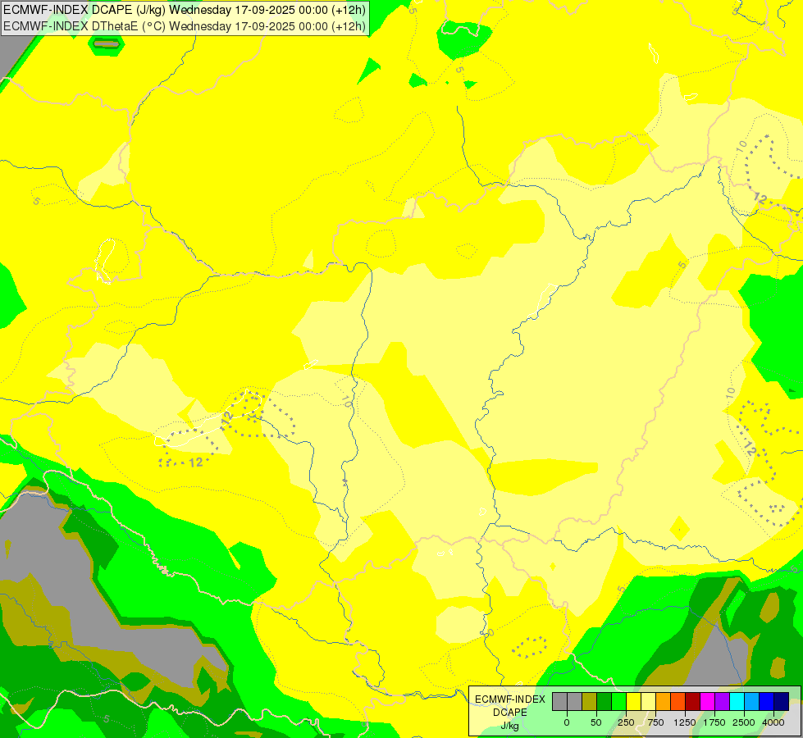Screen dimensions: 803x738
Task: Click the legend value '750'
Action: [x=655, y=722]
